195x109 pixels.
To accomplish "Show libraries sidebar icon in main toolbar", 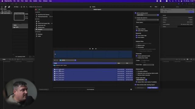I will pos(2,7).
